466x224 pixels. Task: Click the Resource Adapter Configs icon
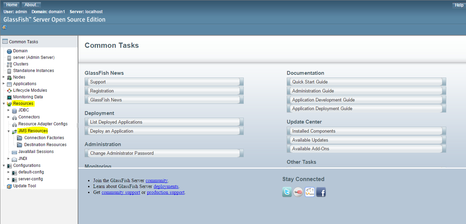point(14,124)
